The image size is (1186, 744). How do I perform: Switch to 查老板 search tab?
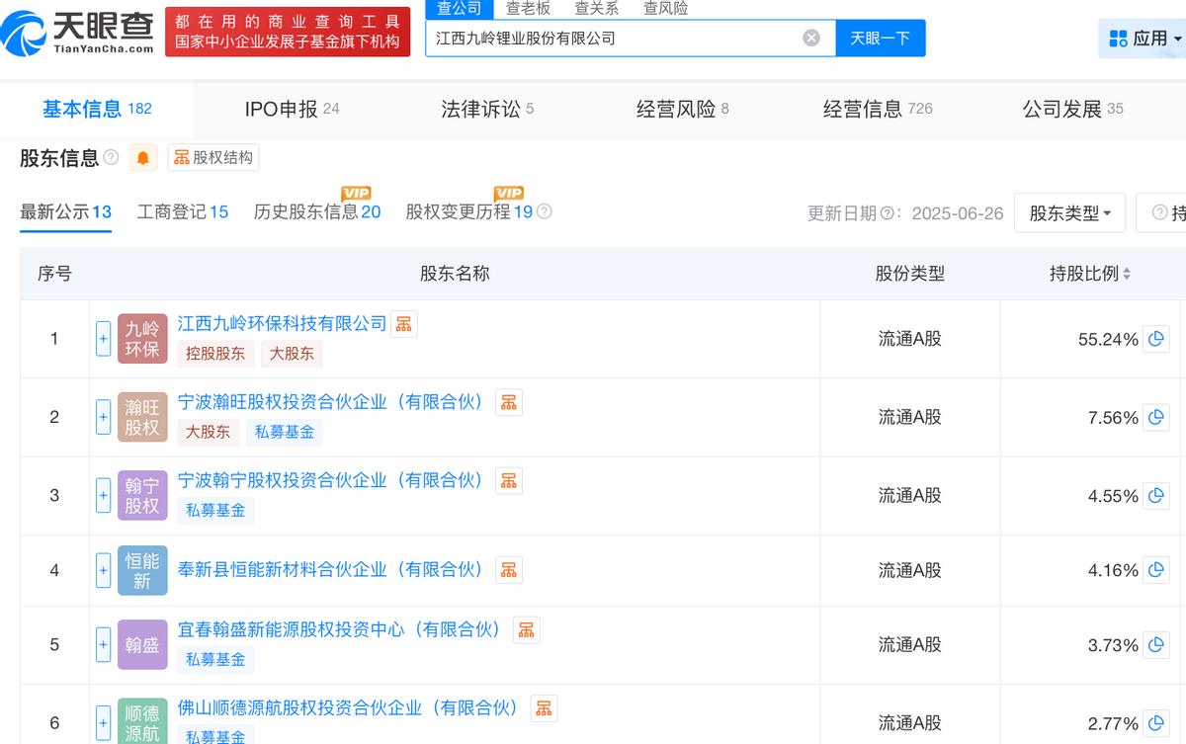pyautogui.click(x=528, y=8)
